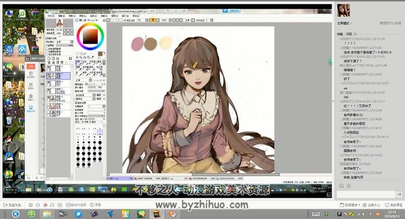
Task: Select the highlighted pencil brush tool
Action: click(x=79, y=63)
